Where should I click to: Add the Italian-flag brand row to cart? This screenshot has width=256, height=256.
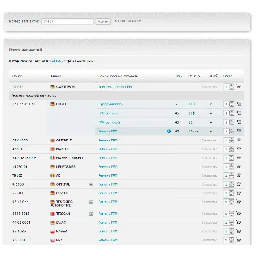239,157
